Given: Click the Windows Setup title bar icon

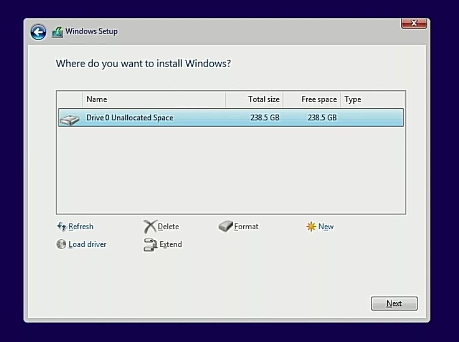Looking at the screenshot, I should 58,32.
